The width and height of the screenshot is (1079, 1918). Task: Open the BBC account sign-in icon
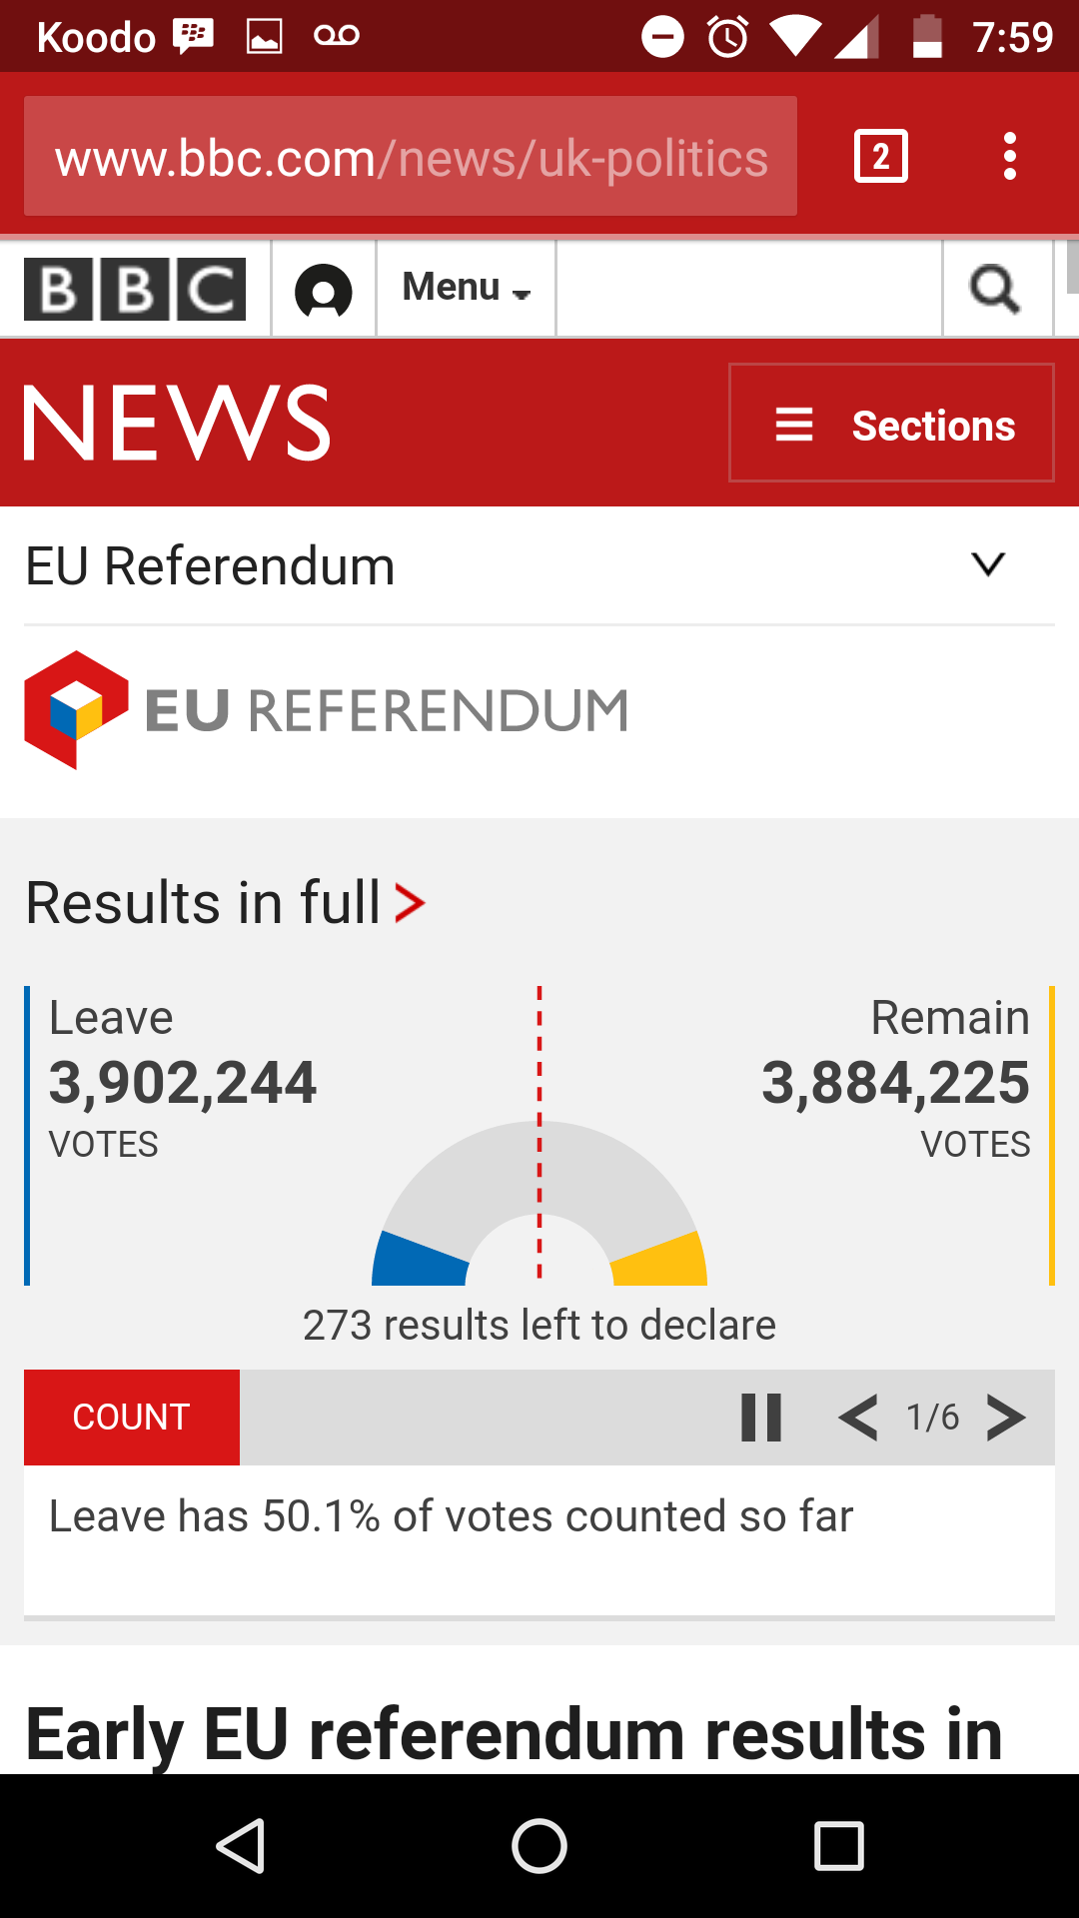coord(324,291)
